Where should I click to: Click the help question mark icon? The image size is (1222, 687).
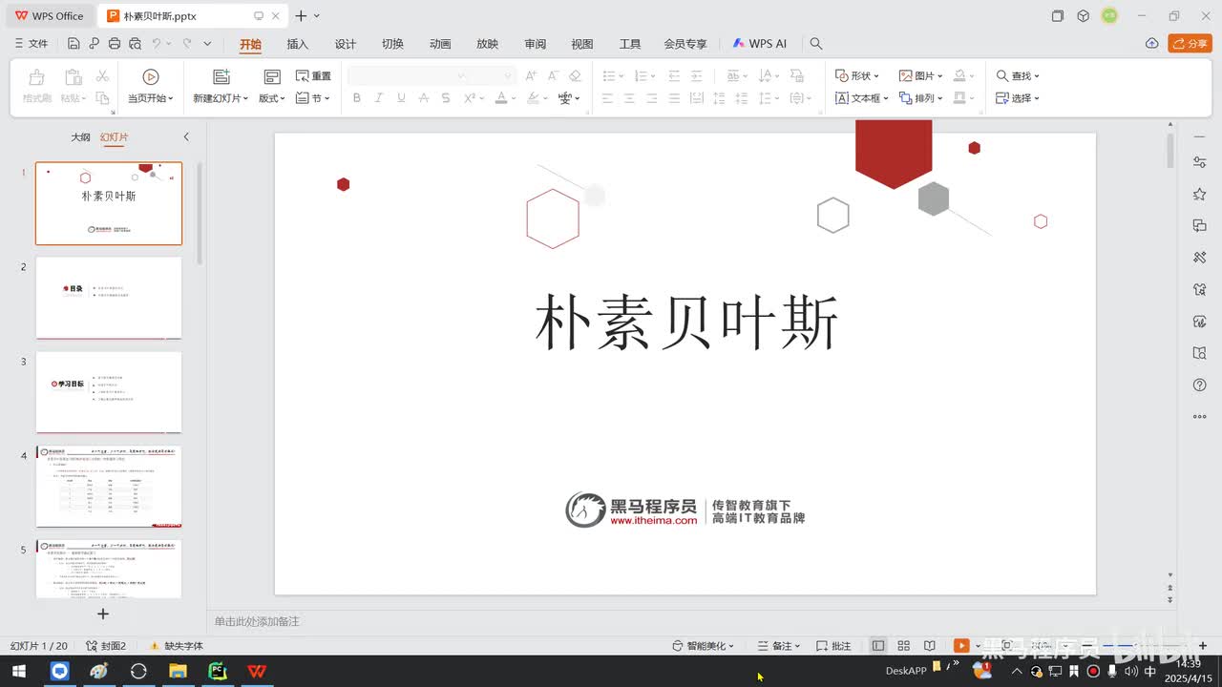pyautogui.click(x=1200, y=385)
